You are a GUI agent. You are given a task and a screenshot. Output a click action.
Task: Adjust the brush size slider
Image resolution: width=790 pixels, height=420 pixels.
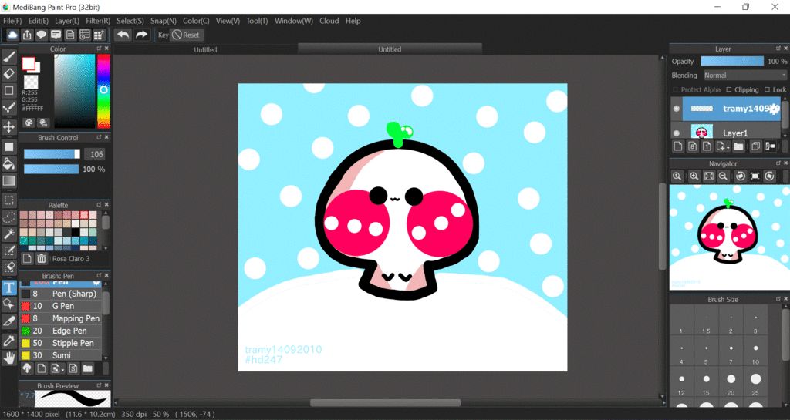click(52, 154)
